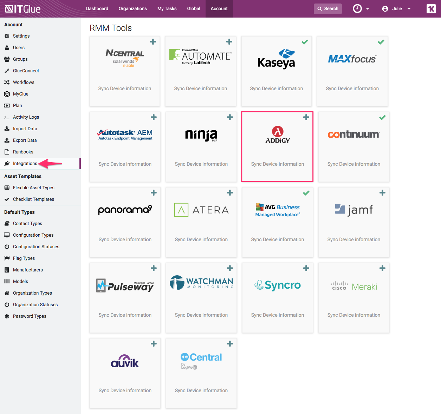Add the ConnectWise Automate integration plus
The height and width of the screenshot is (414, 441).
[229, 42]
